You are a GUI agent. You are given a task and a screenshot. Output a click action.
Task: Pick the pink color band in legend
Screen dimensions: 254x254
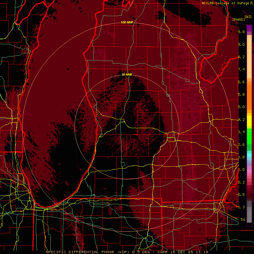249,171
